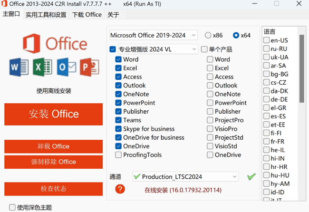Enable the 单个产品 checkbox
Viewport: 309px width, 212px height.
(x=204, y=49)
